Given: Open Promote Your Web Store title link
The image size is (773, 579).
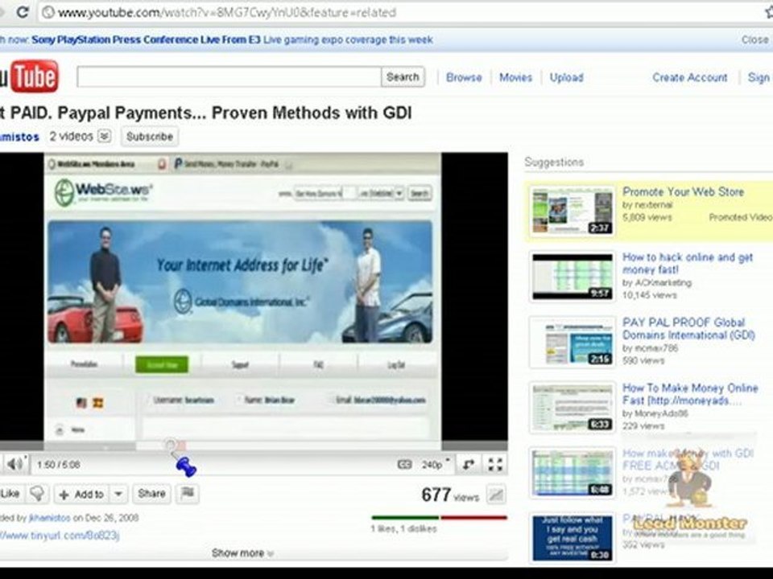Looking at the screenshot, I should pyautogui.click(x=684, y=191).
